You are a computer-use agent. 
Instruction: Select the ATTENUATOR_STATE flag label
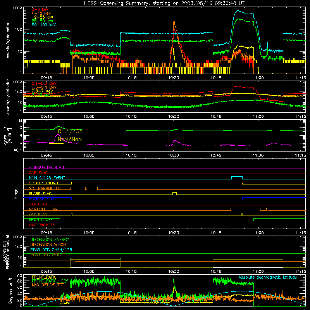point(47,167)
